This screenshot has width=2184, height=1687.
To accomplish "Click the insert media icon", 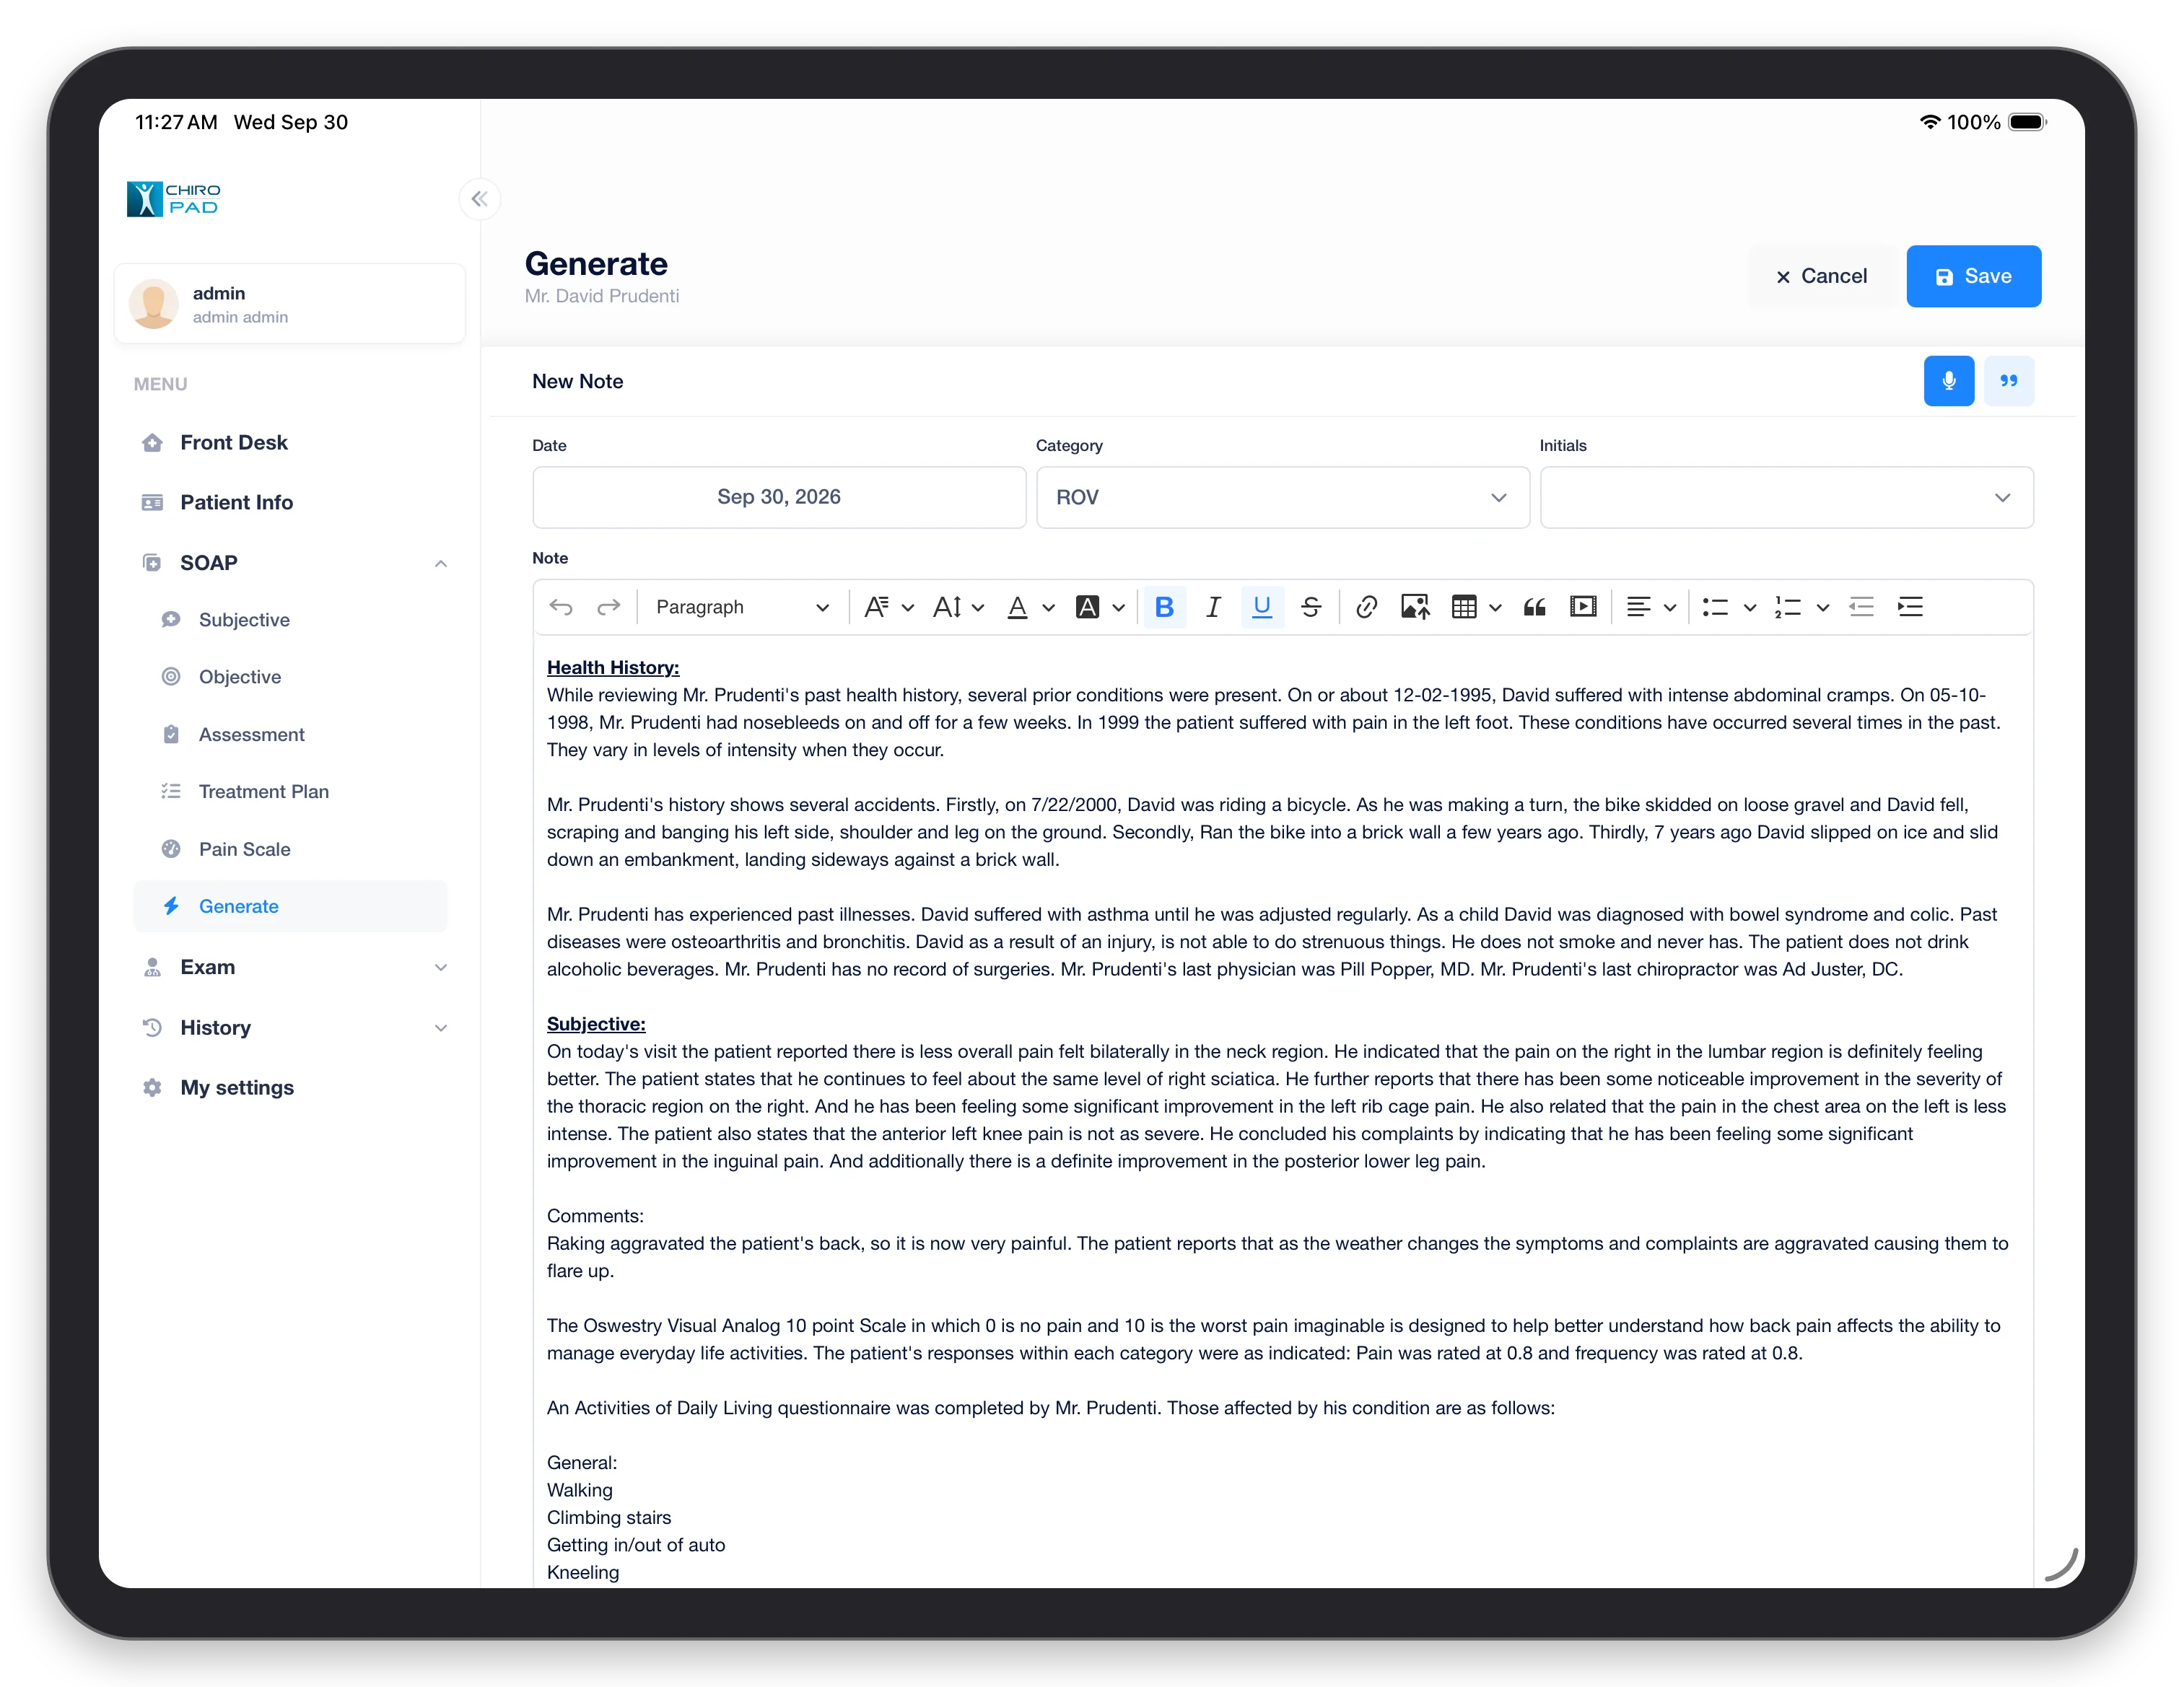I will 1583,607.
